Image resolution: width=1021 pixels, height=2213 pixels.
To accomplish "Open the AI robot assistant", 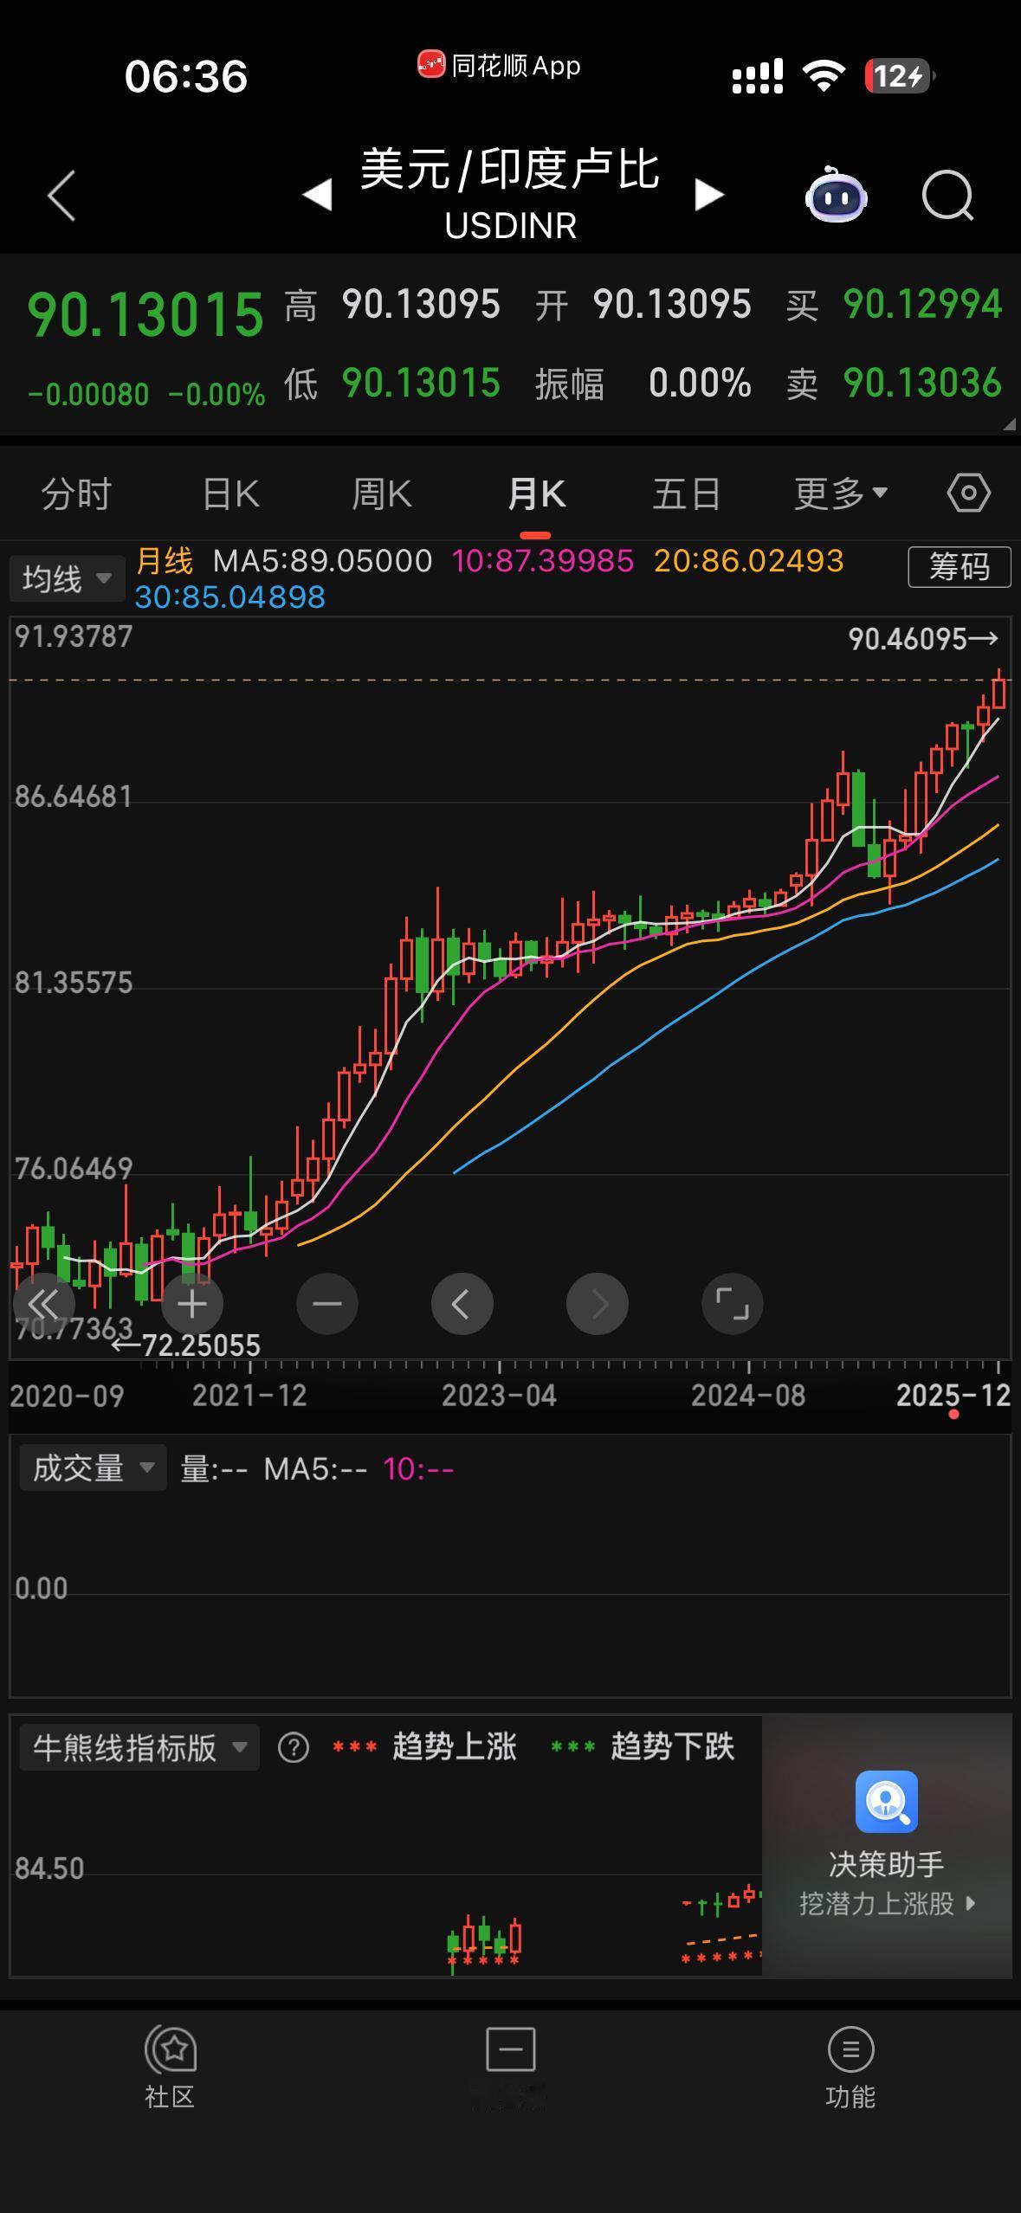I will pos(836,196).
